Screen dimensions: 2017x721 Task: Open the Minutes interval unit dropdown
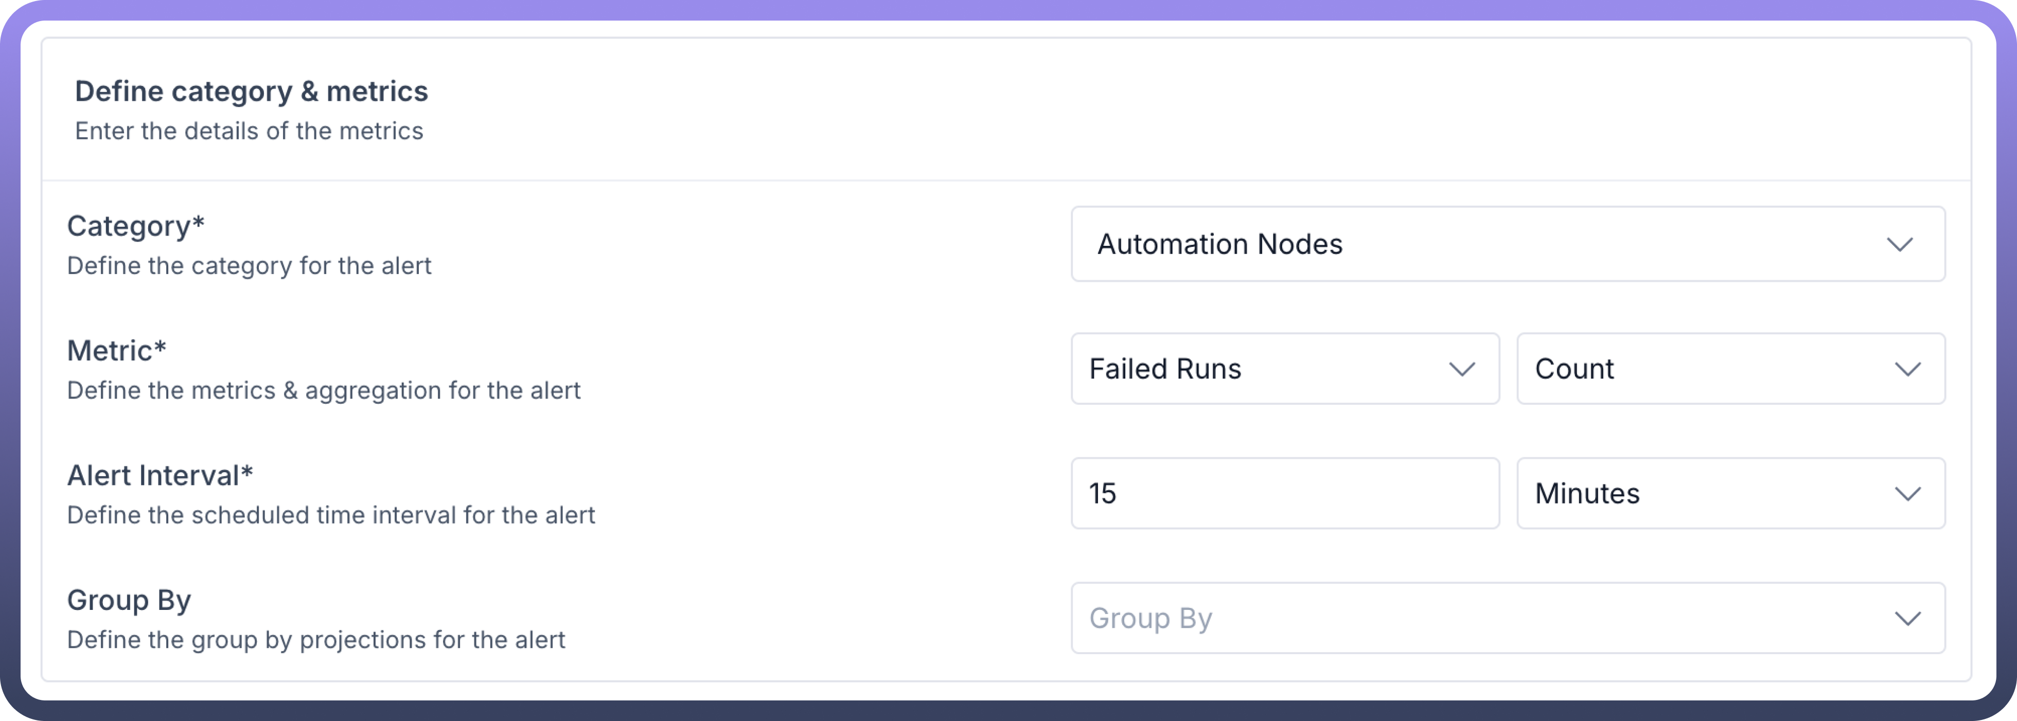[x=1707, y=493]
